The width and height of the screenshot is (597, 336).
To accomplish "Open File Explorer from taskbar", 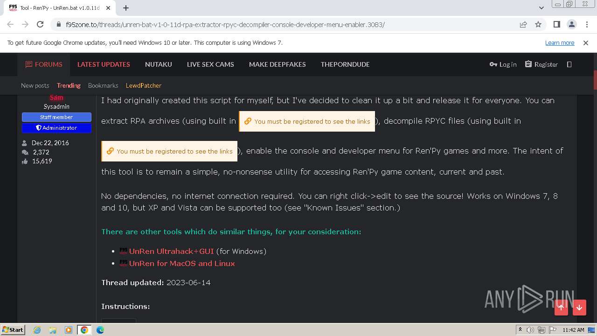I will (x=53, y=330).
